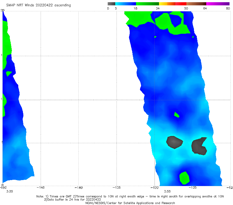
Task: Click the latitude label '20' at top left
Action: click(x=3, y=10)
